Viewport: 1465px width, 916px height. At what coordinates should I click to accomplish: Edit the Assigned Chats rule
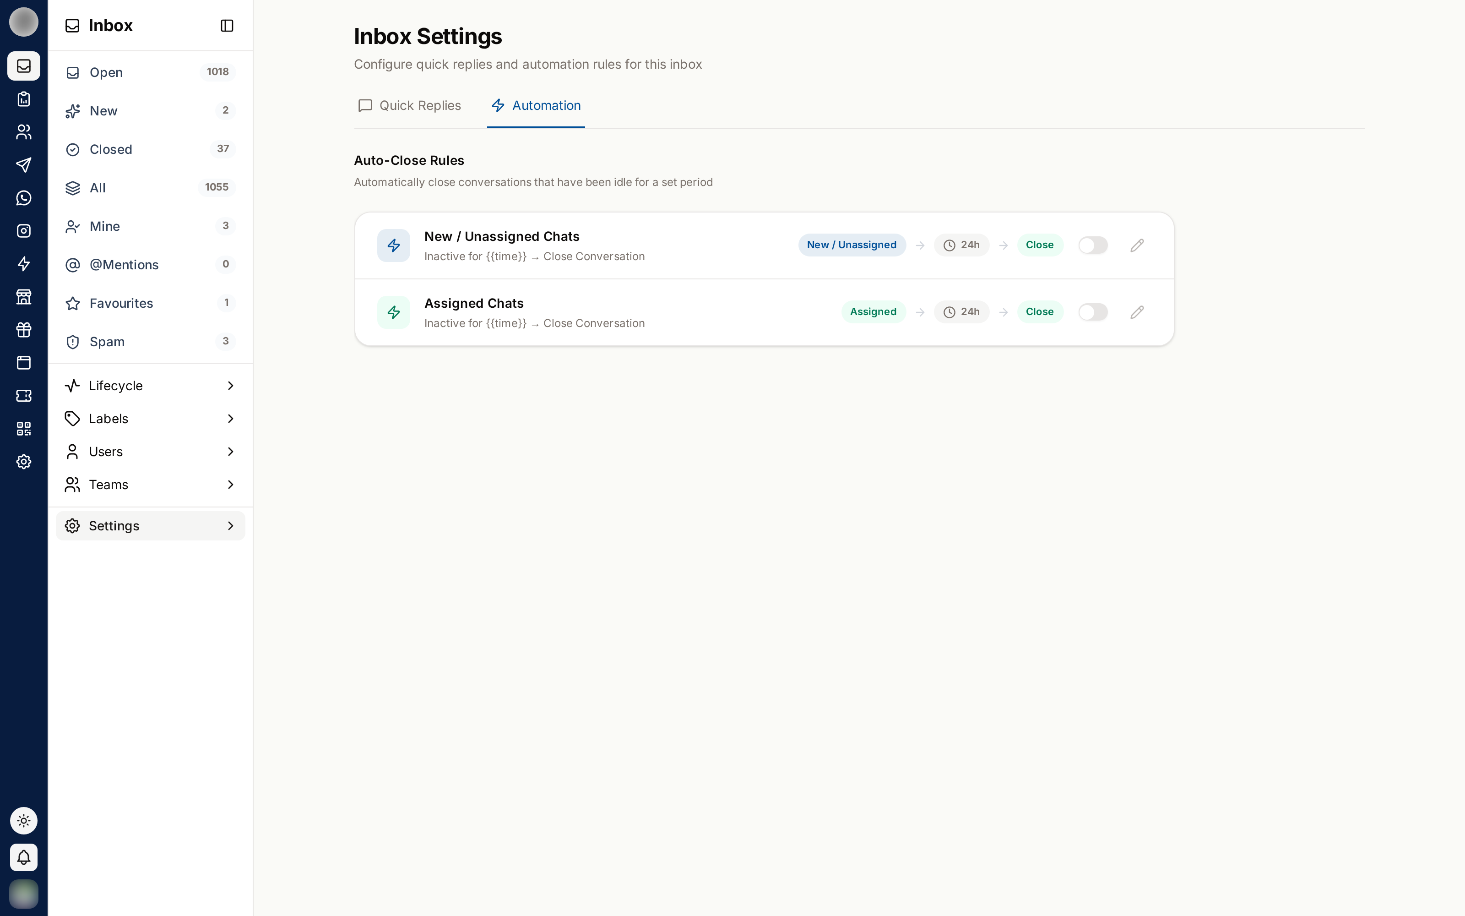[1137, 312]
